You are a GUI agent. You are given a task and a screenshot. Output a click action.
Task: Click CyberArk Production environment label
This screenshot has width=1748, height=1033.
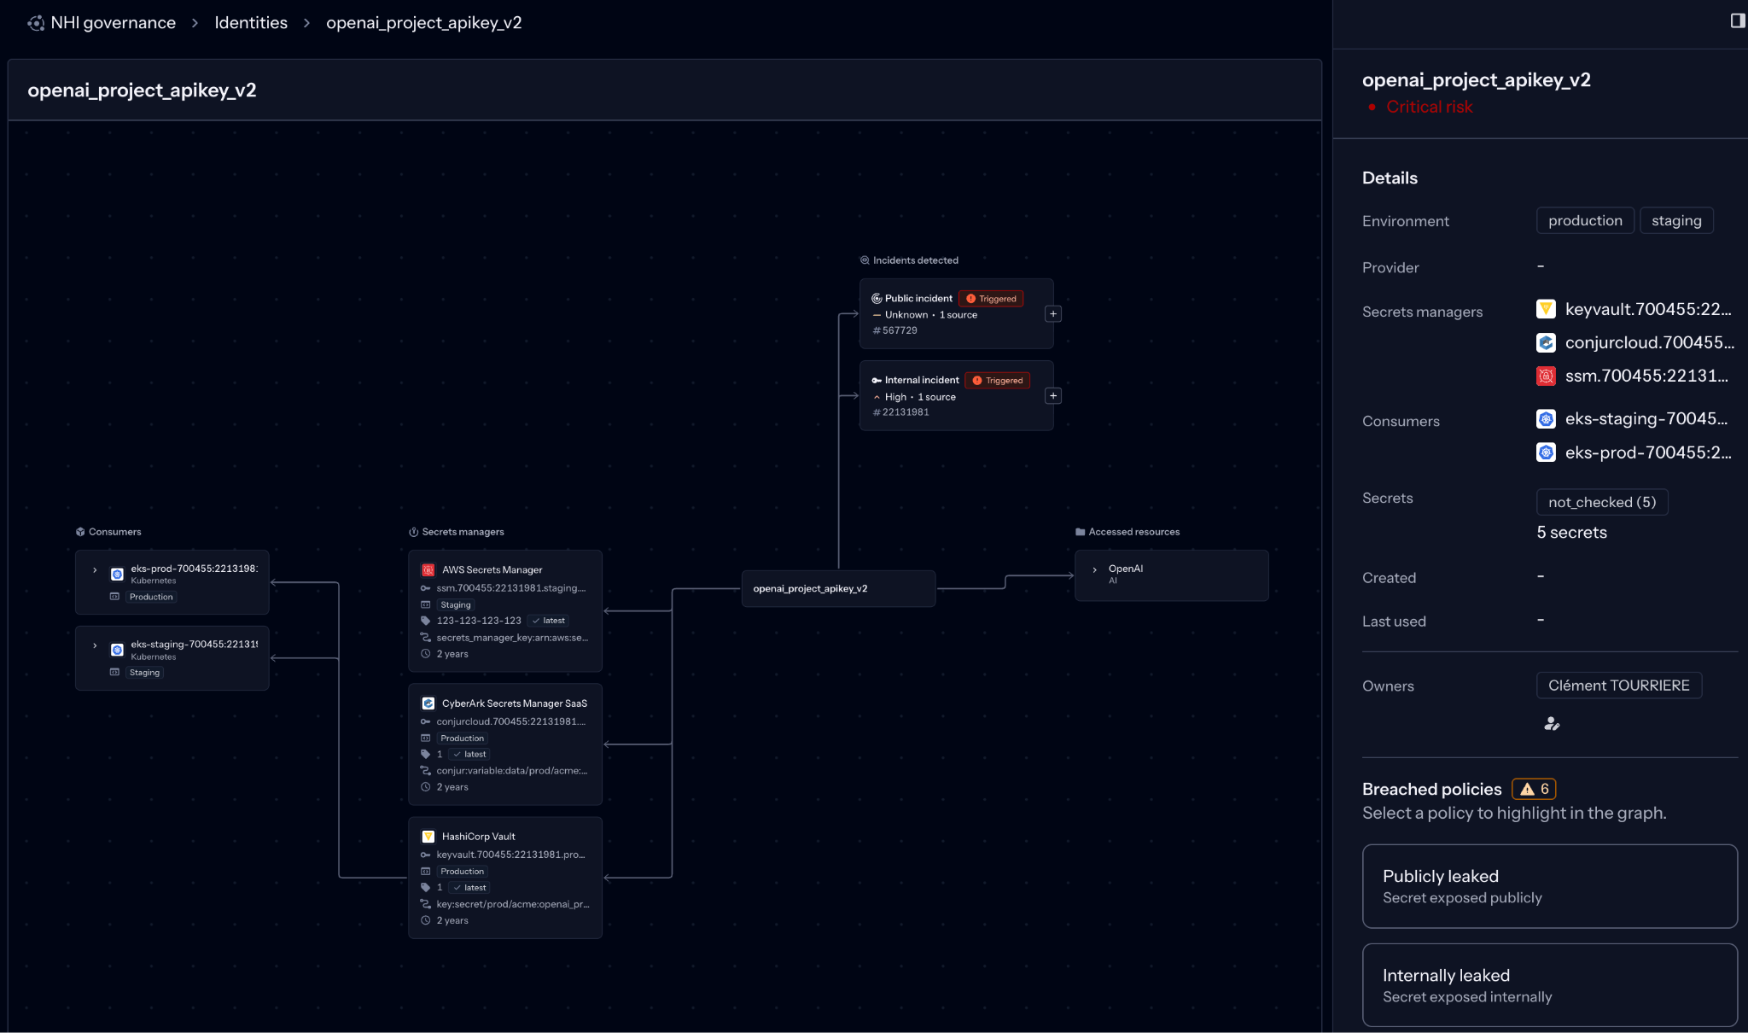pos(462,738)
